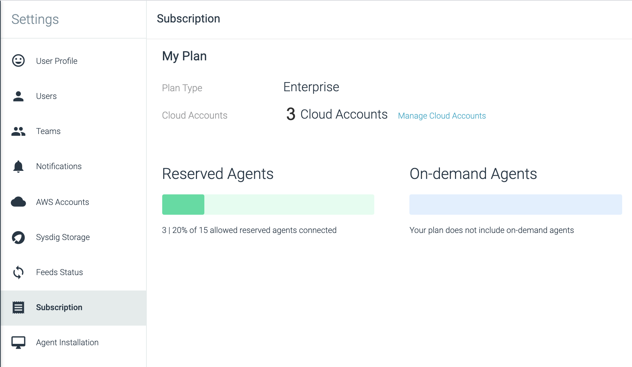Open Agent Installation instructions

coord(73,342)
